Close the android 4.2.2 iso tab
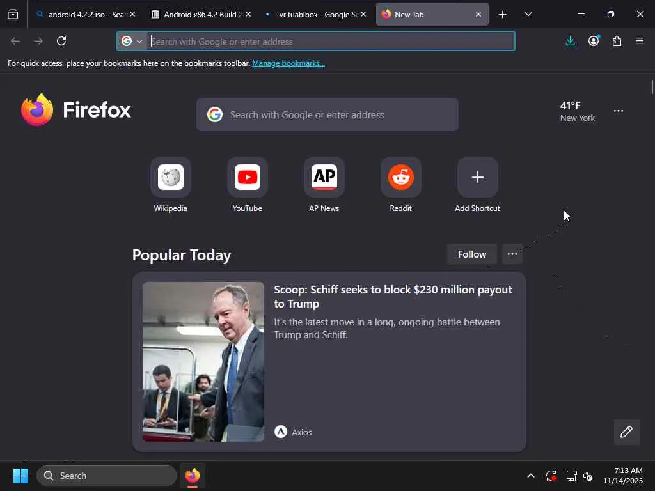Image resolution: width=655 pixels, height=491 pixels. click(x=132, y=14)
